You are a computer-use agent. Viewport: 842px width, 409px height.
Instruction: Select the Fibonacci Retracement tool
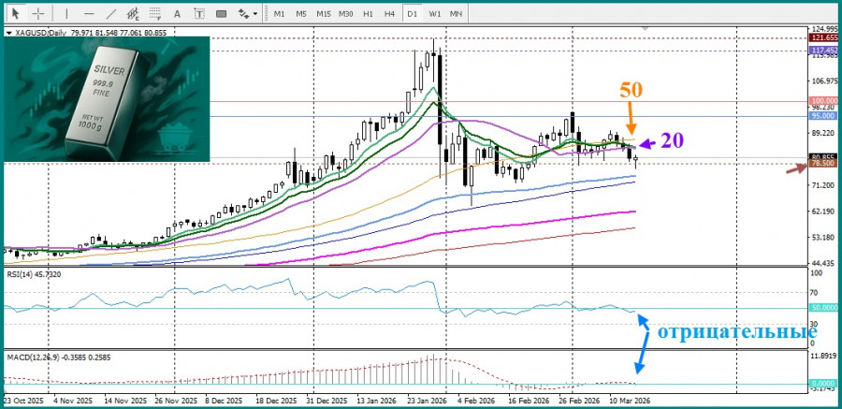click(x=155, y=13)
